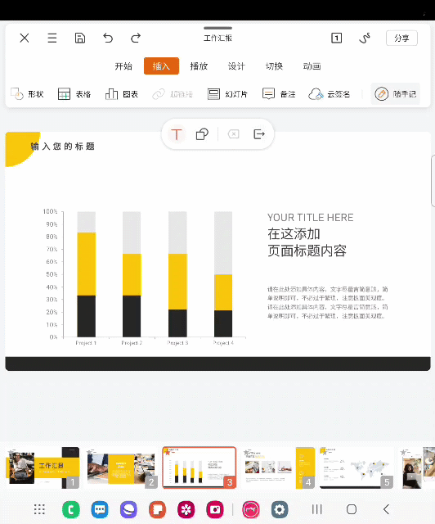435x524 pixels.
Task: Insert a chart with 图表
Action: (x=122, y=94)
